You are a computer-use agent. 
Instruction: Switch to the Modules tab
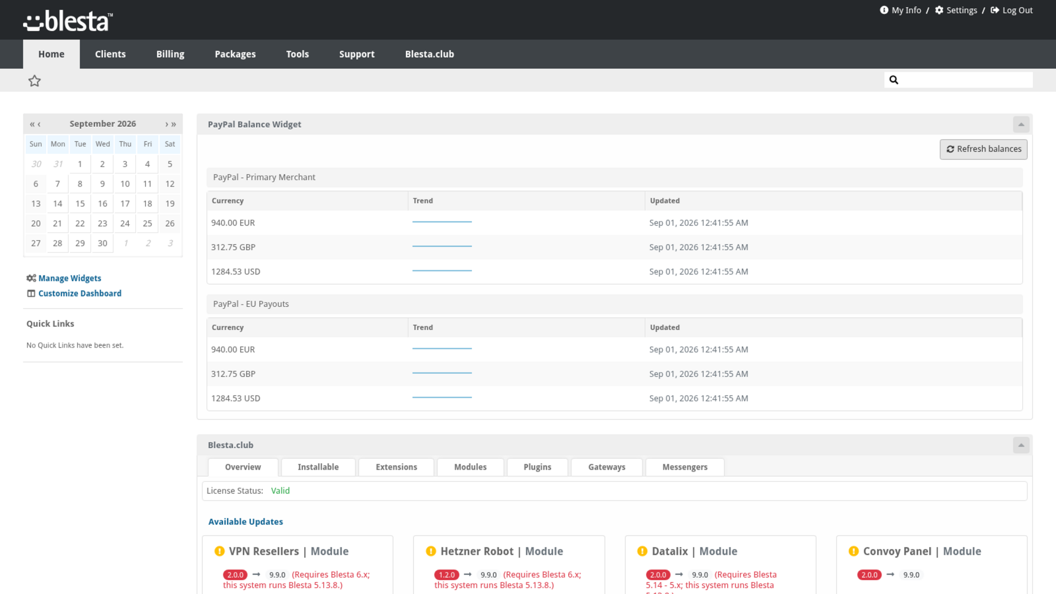[x=470, y=467]
